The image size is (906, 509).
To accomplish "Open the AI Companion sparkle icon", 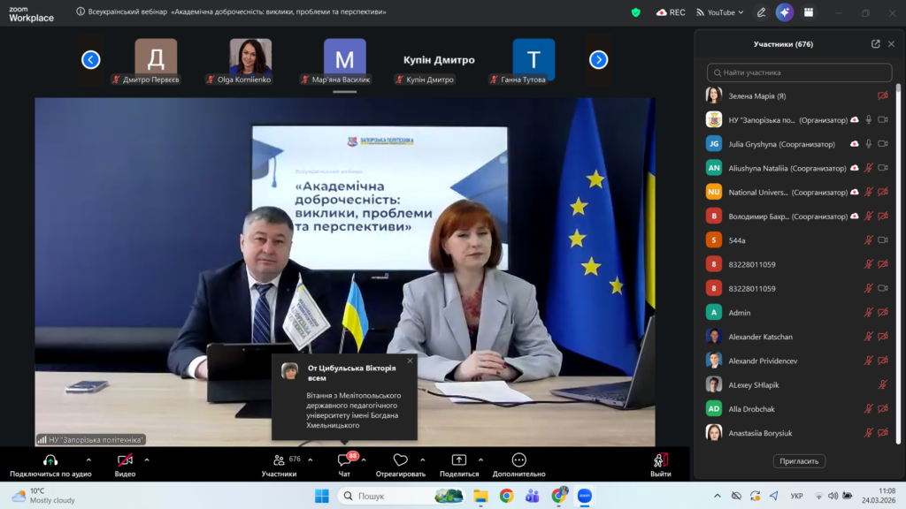I will click(784, 12).
